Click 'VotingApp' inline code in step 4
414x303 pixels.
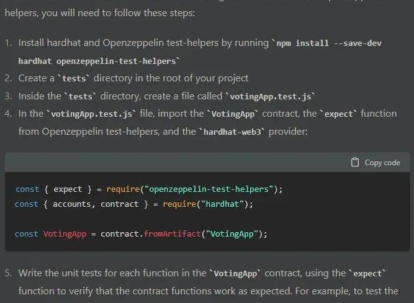(x=233, y=114)
